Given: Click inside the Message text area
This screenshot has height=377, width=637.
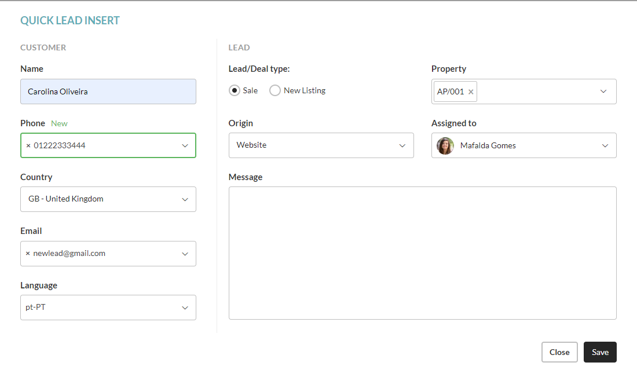Looking at the screenshot, I should [x=422, y=252].
